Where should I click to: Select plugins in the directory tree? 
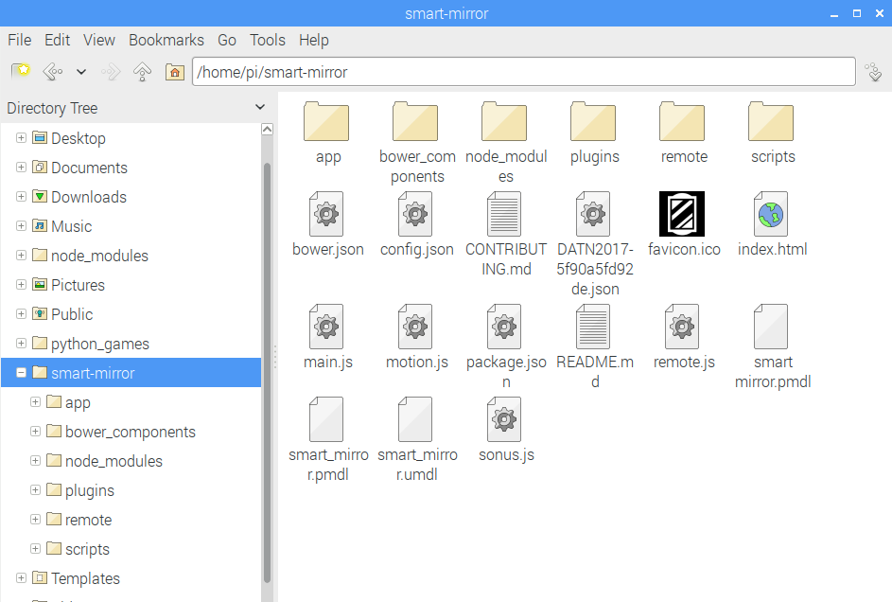click(x=89, y=490)
